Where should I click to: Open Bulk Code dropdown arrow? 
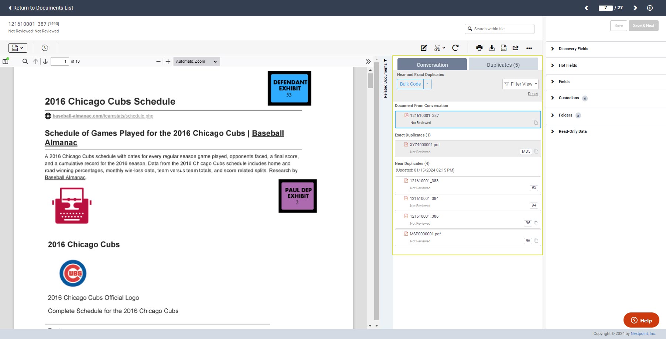pos(427,84)
